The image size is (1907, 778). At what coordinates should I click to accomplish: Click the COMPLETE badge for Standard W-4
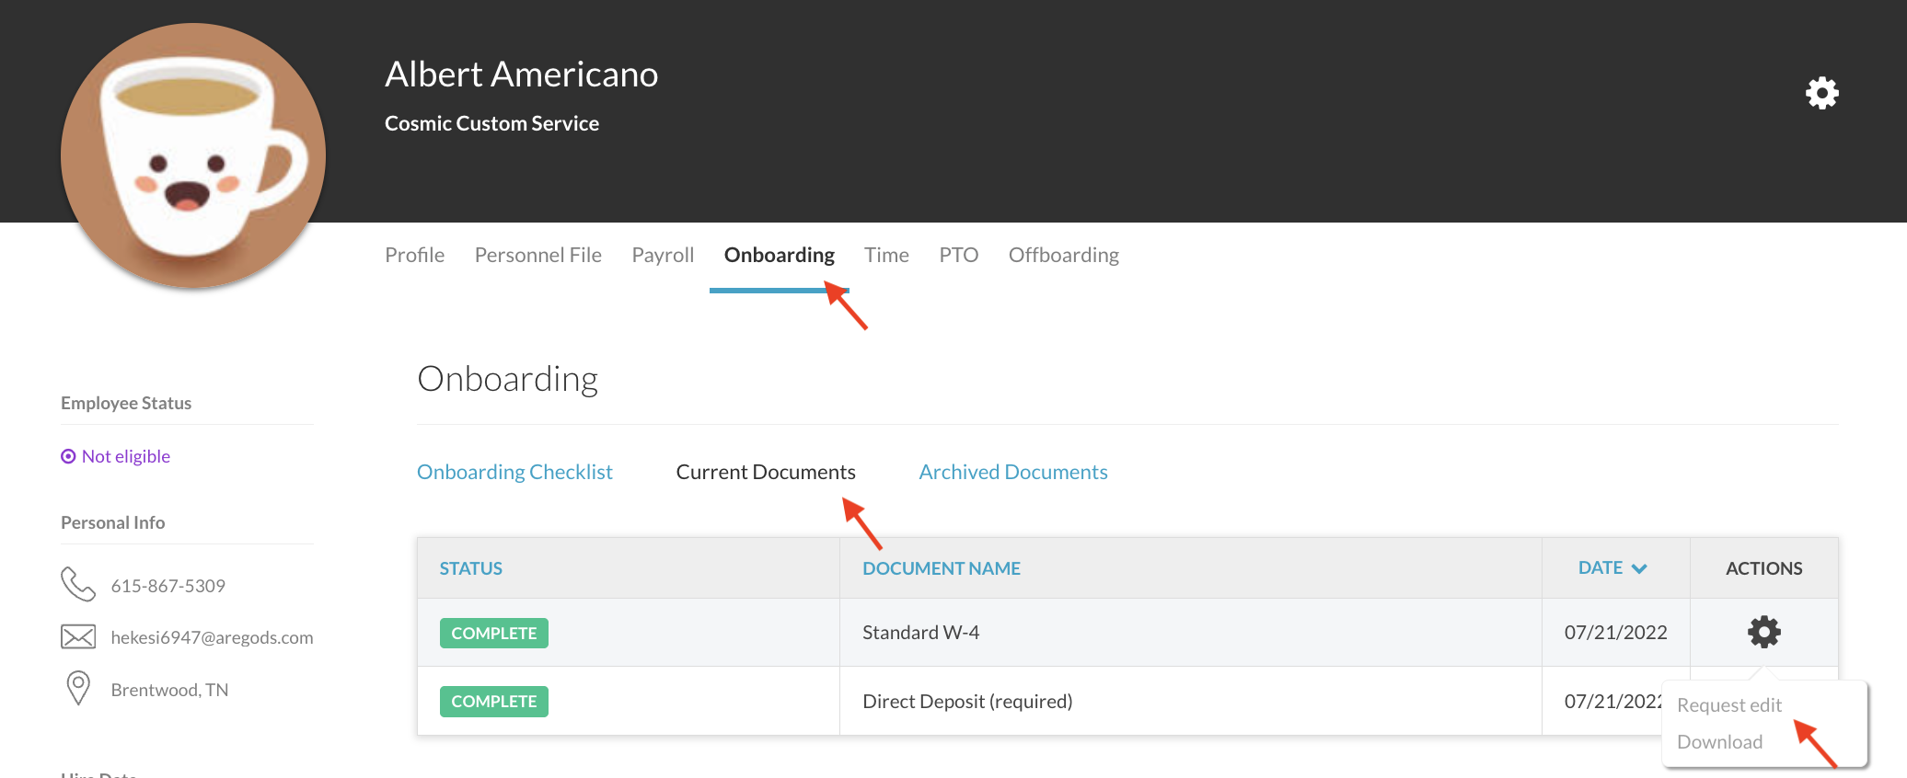click(x=493, y=633)
